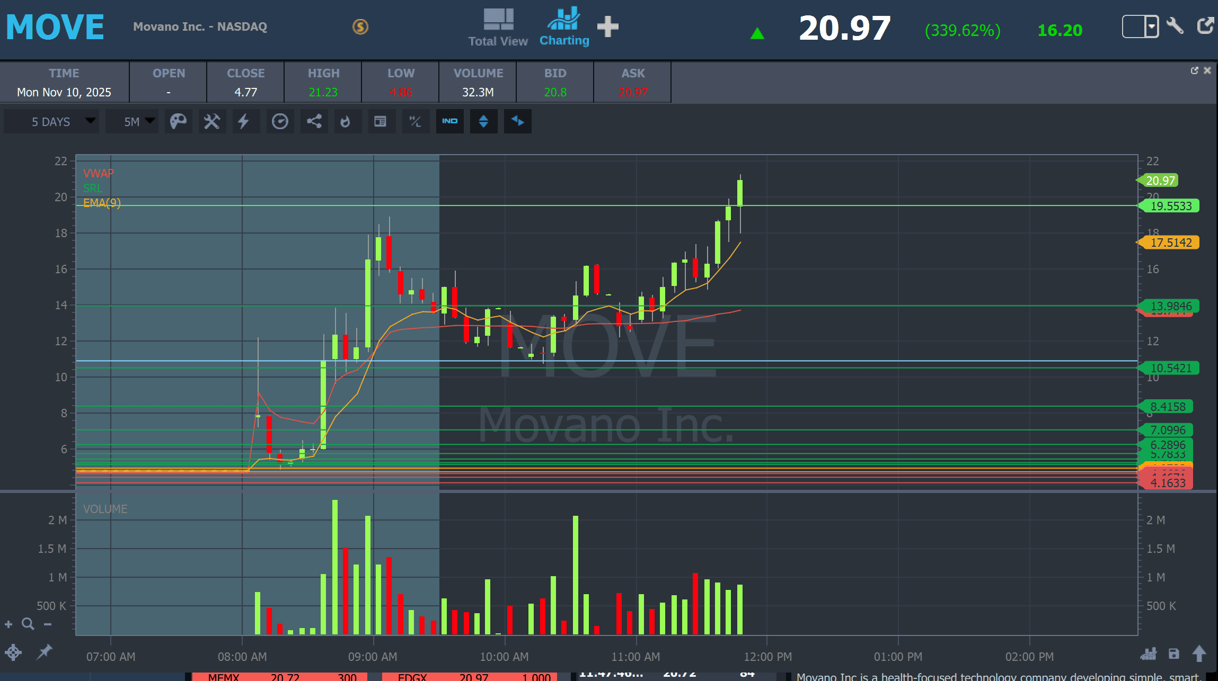
Task: Click the 19.5533 green price level label
Action: click(1170, 206)
